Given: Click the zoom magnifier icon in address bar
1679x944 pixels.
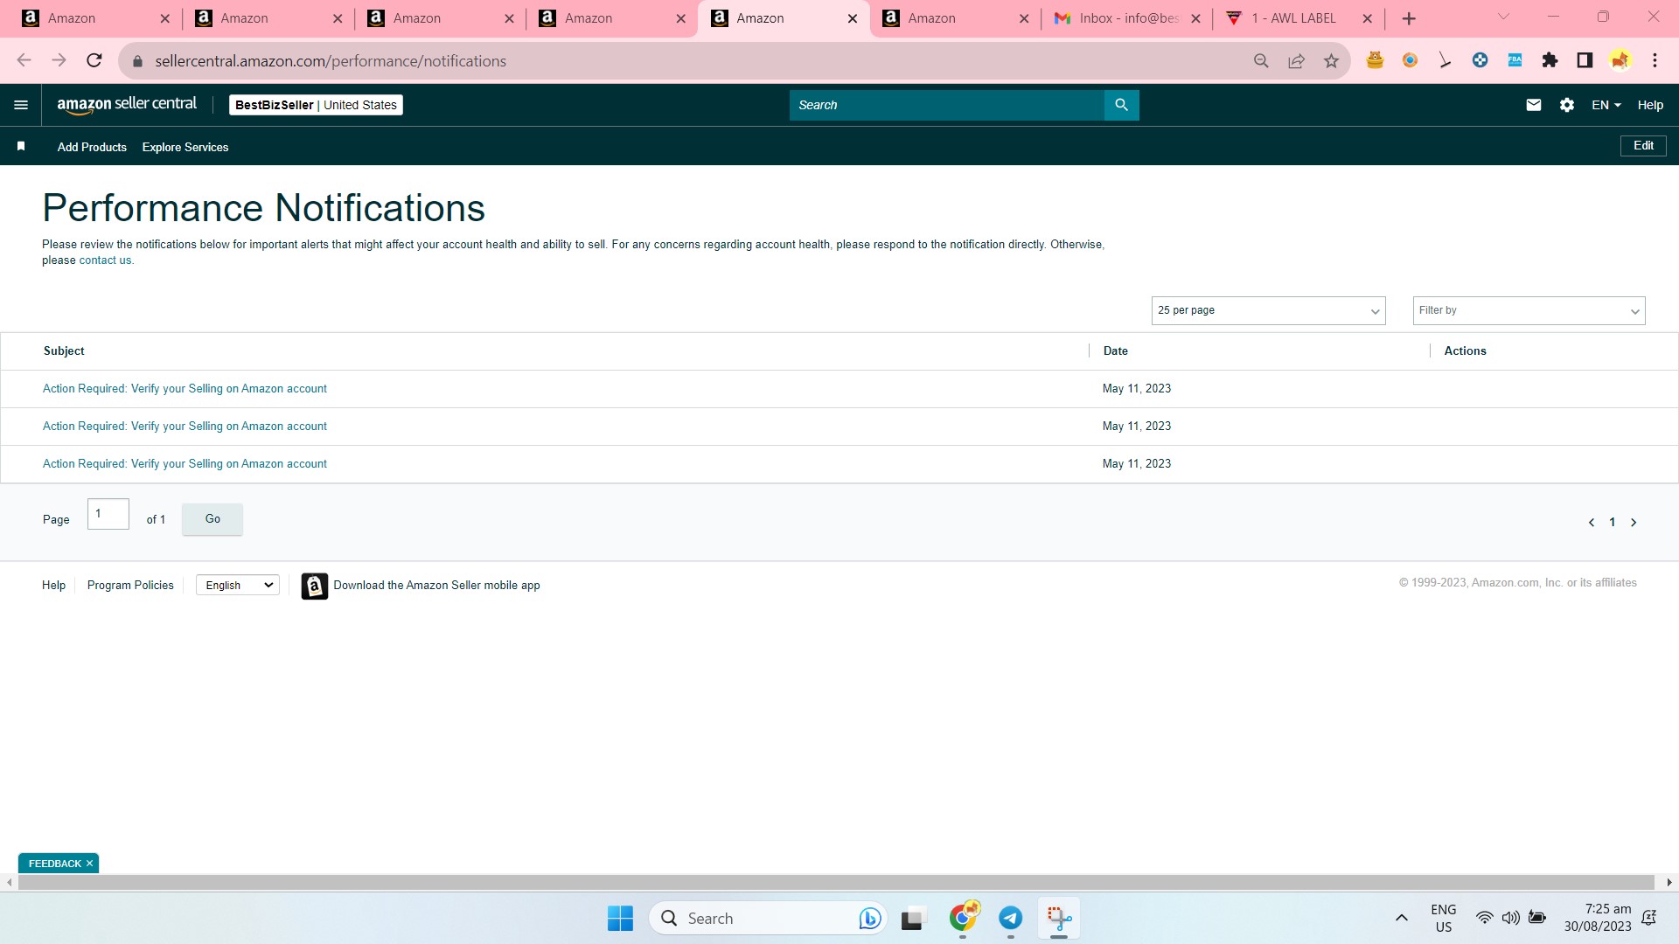Looking at the screenshot, I should (1261, 60).
